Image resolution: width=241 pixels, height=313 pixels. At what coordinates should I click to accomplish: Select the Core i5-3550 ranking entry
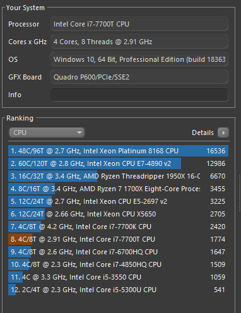pos(119,277)
